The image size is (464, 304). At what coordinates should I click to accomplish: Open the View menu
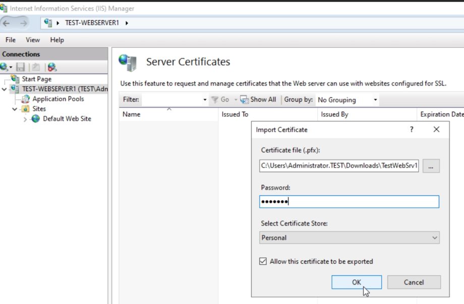pyautogui.click(x=32, y=40)
